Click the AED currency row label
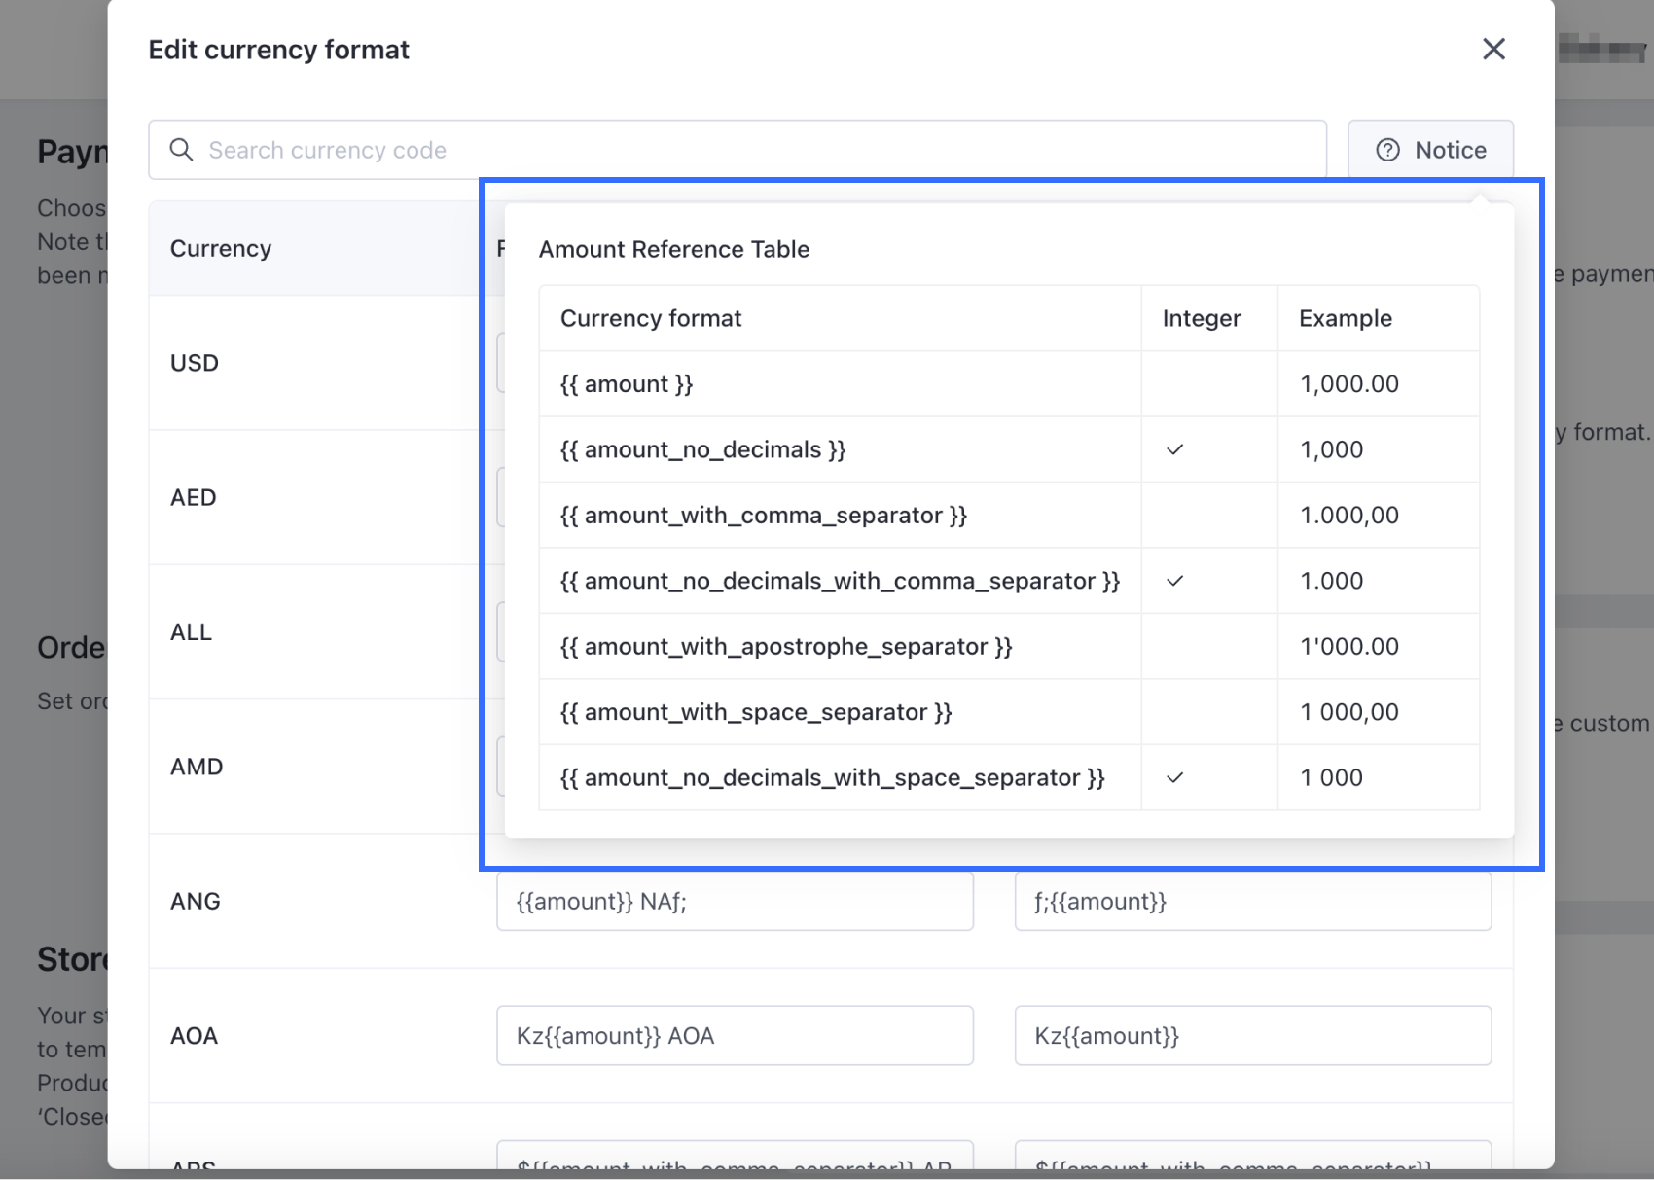The image size is (1654, 1180). [194, 497]
